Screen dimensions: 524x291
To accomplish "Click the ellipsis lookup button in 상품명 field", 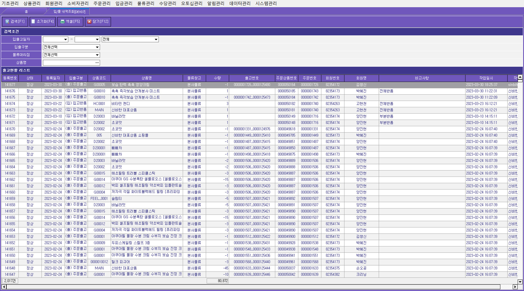I will [x=97, y=63].
